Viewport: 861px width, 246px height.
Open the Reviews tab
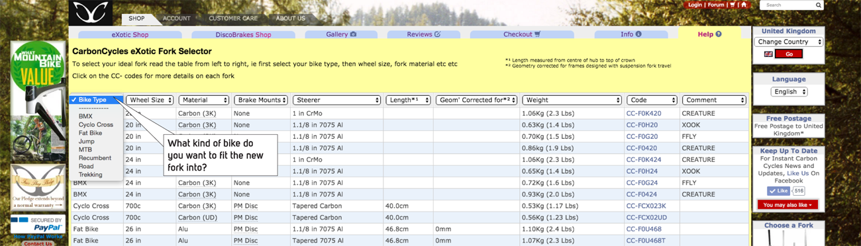coord(424,34)
